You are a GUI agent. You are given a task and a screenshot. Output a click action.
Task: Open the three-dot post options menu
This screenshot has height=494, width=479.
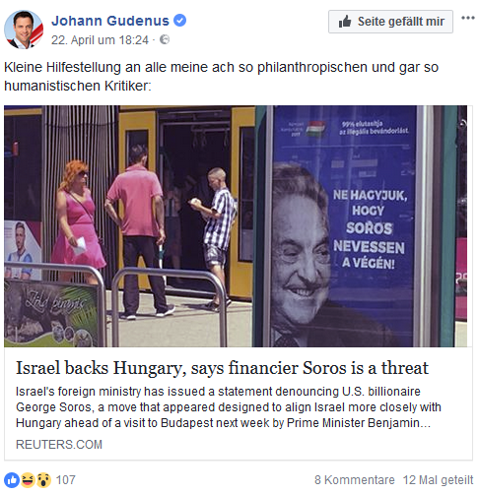pos(468,18)
